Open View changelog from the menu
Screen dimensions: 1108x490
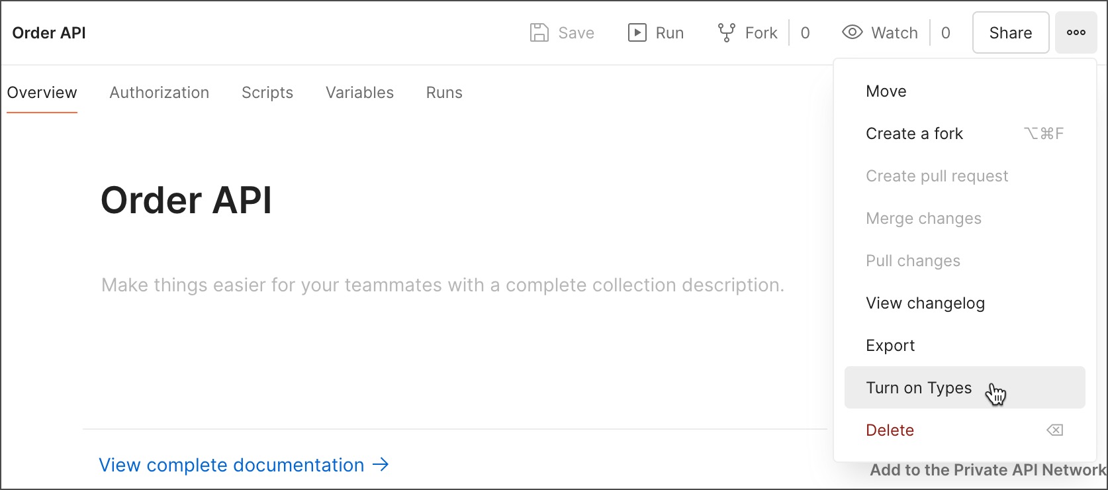click(x=925, y=303)
